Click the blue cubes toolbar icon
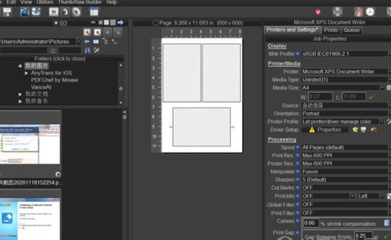 pyautogui.click(x=36, y=12)
